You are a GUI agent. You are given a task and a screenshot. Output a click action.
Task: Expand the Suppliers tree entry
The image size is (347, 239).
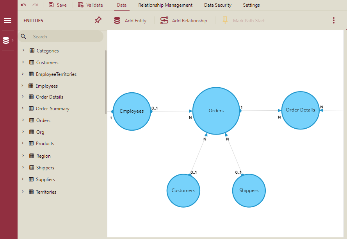[x=23, y=180]
